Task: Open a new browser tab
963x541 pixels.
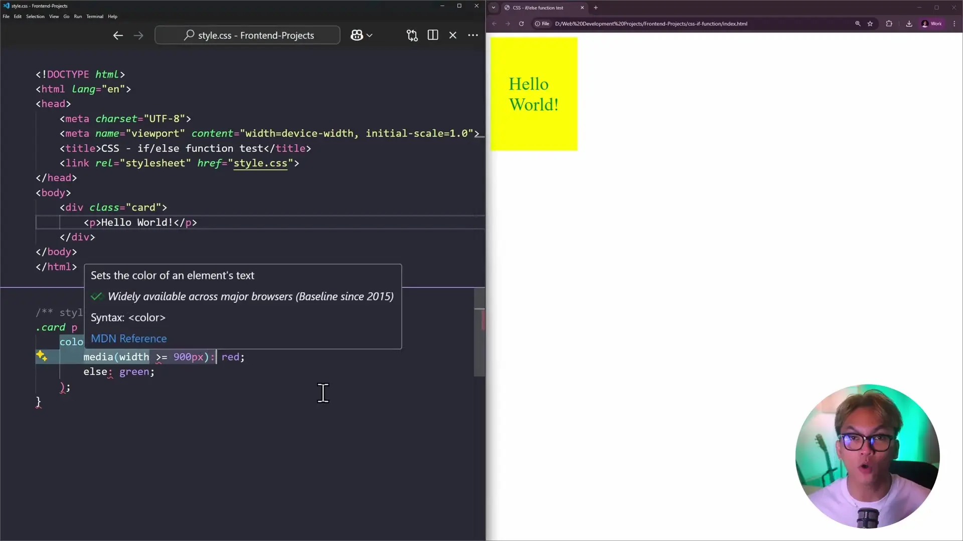Action: pyautogui.click(x=596, y=8)
